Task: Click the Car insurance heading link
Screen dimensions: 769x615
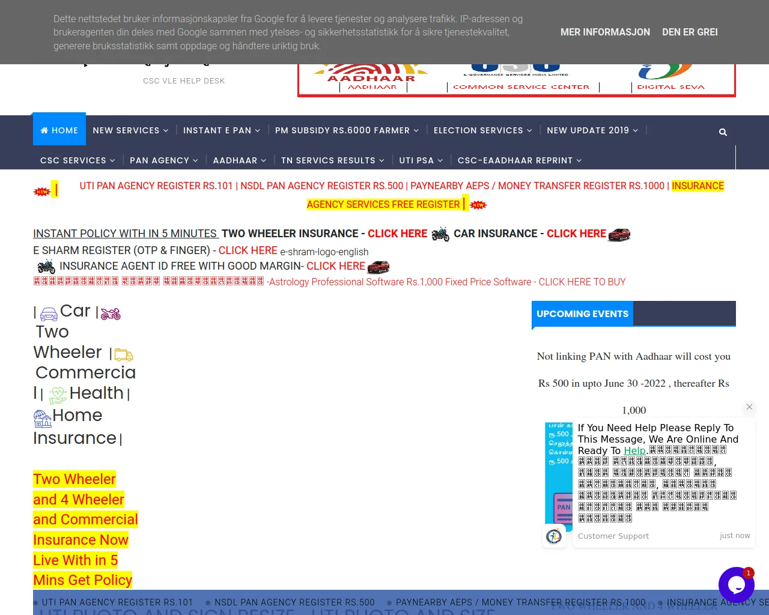Action: [x=75, y=311]
